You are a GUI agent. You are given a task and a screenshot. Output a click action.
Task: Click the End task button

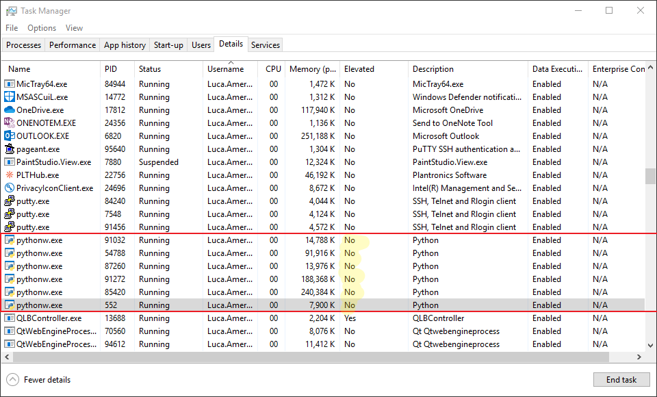coord(621,380)
